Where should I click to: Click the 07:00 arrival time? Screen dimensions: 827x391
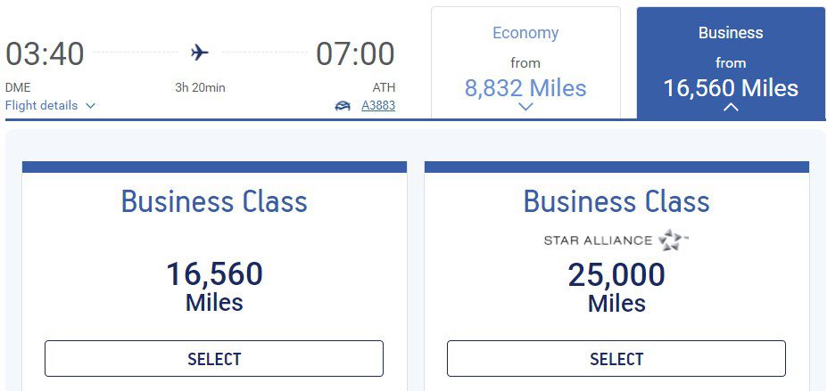pos(355,53)
